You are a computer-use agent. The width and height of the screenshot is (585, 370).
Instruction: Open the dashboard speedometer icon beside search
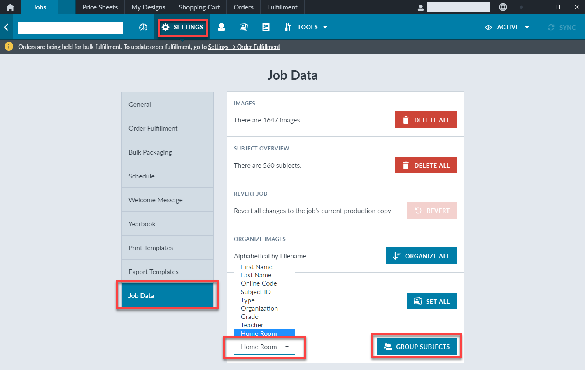click(143, 27)
